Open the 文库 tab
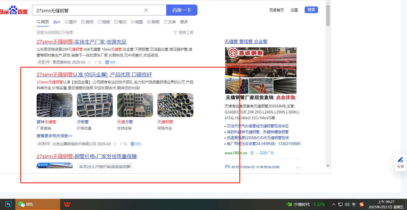The height and width of the screenshot is (210, 407). coord(170,22)
